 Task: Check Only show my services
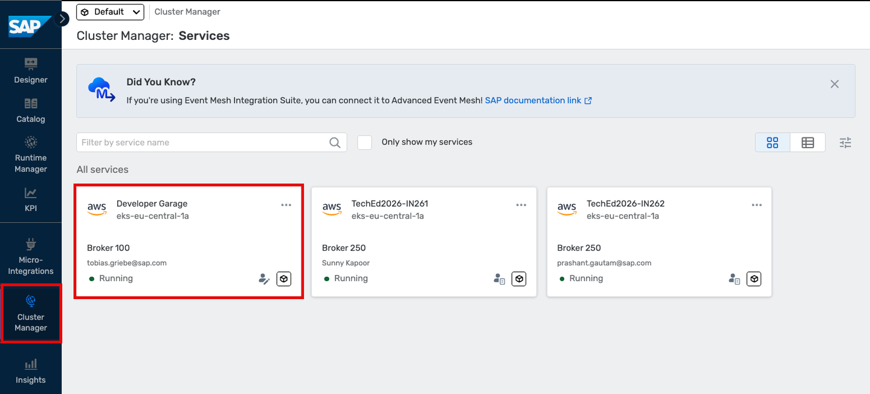click(x=364, y=143)
